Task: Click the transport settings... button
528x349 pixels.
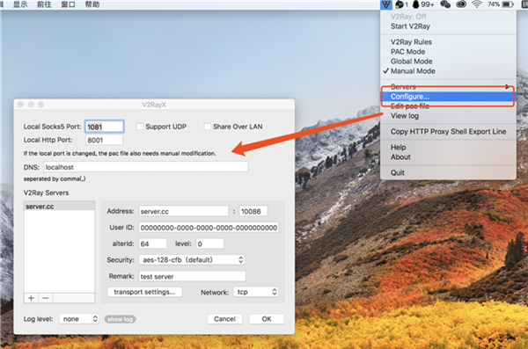Action: point(144,292)
